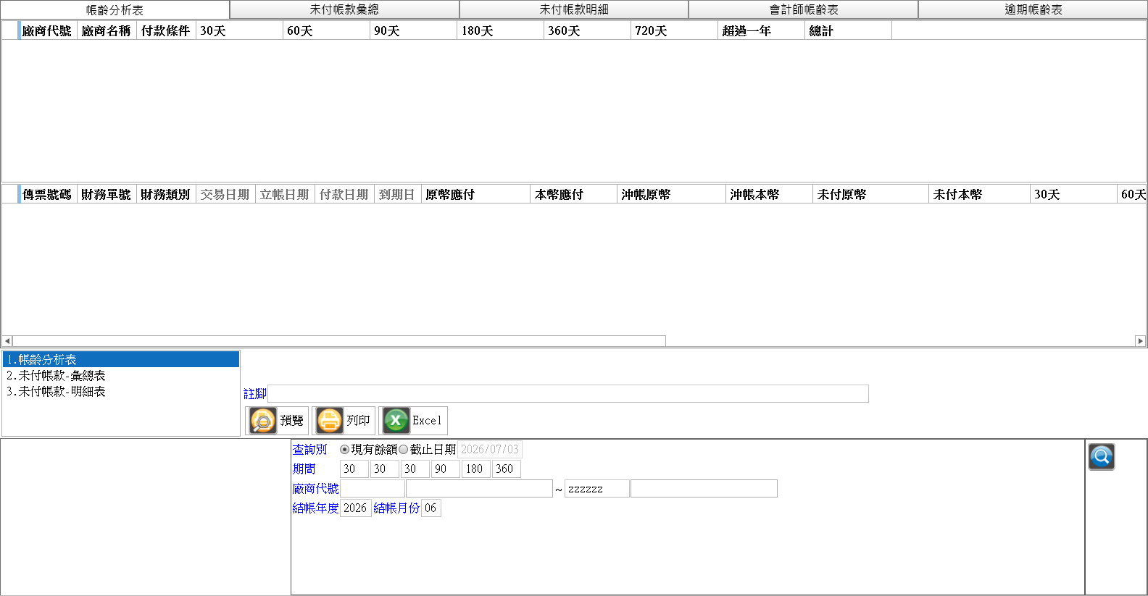Click the 傳票號碼 column header
Image resolution: width=1148 pixels, height=596 pixels.
(x=47, y=195)
